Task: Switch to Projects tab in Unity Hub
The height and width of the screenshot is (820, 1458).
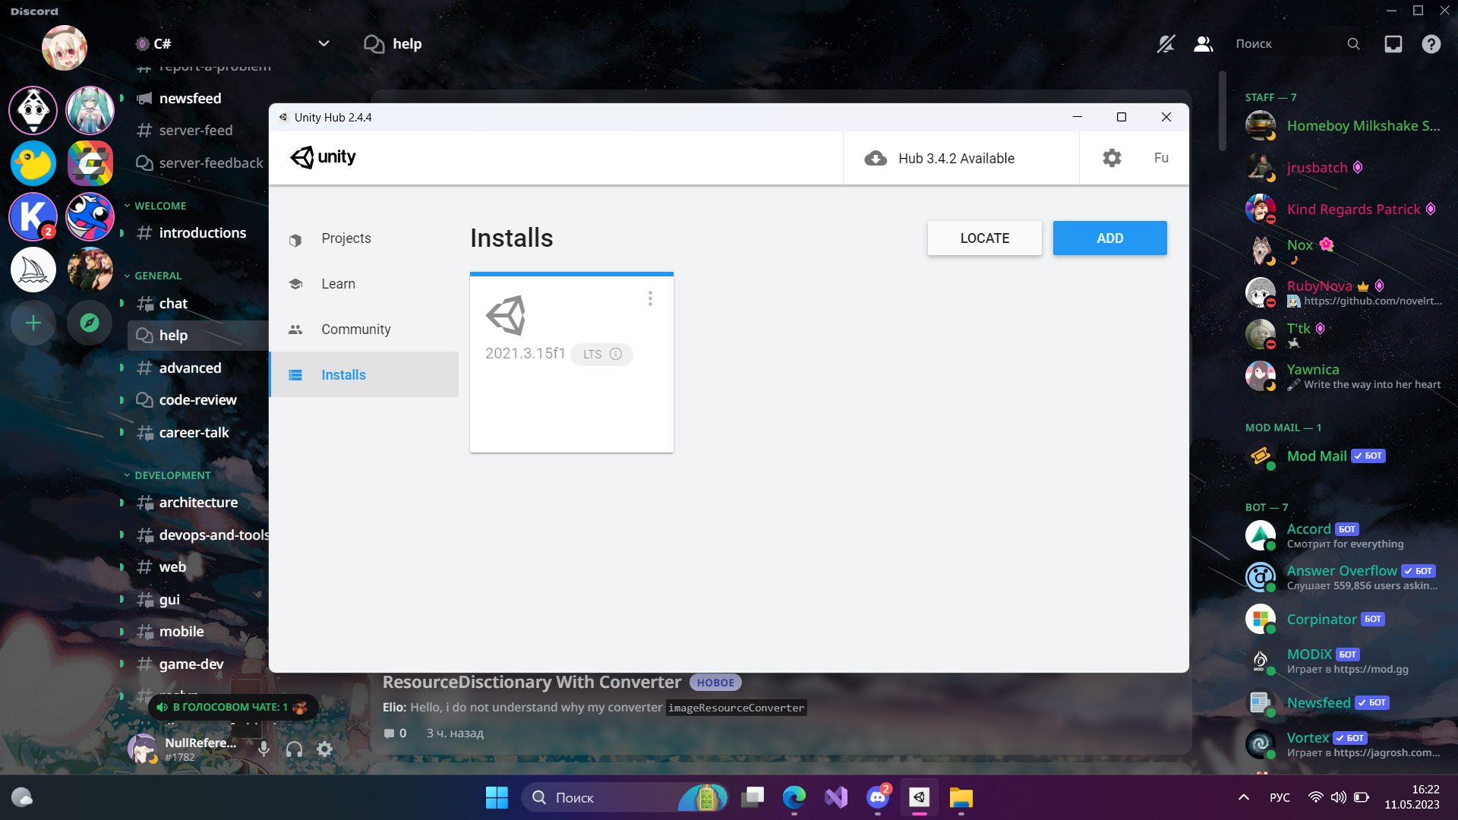Action: coord(346,238)
